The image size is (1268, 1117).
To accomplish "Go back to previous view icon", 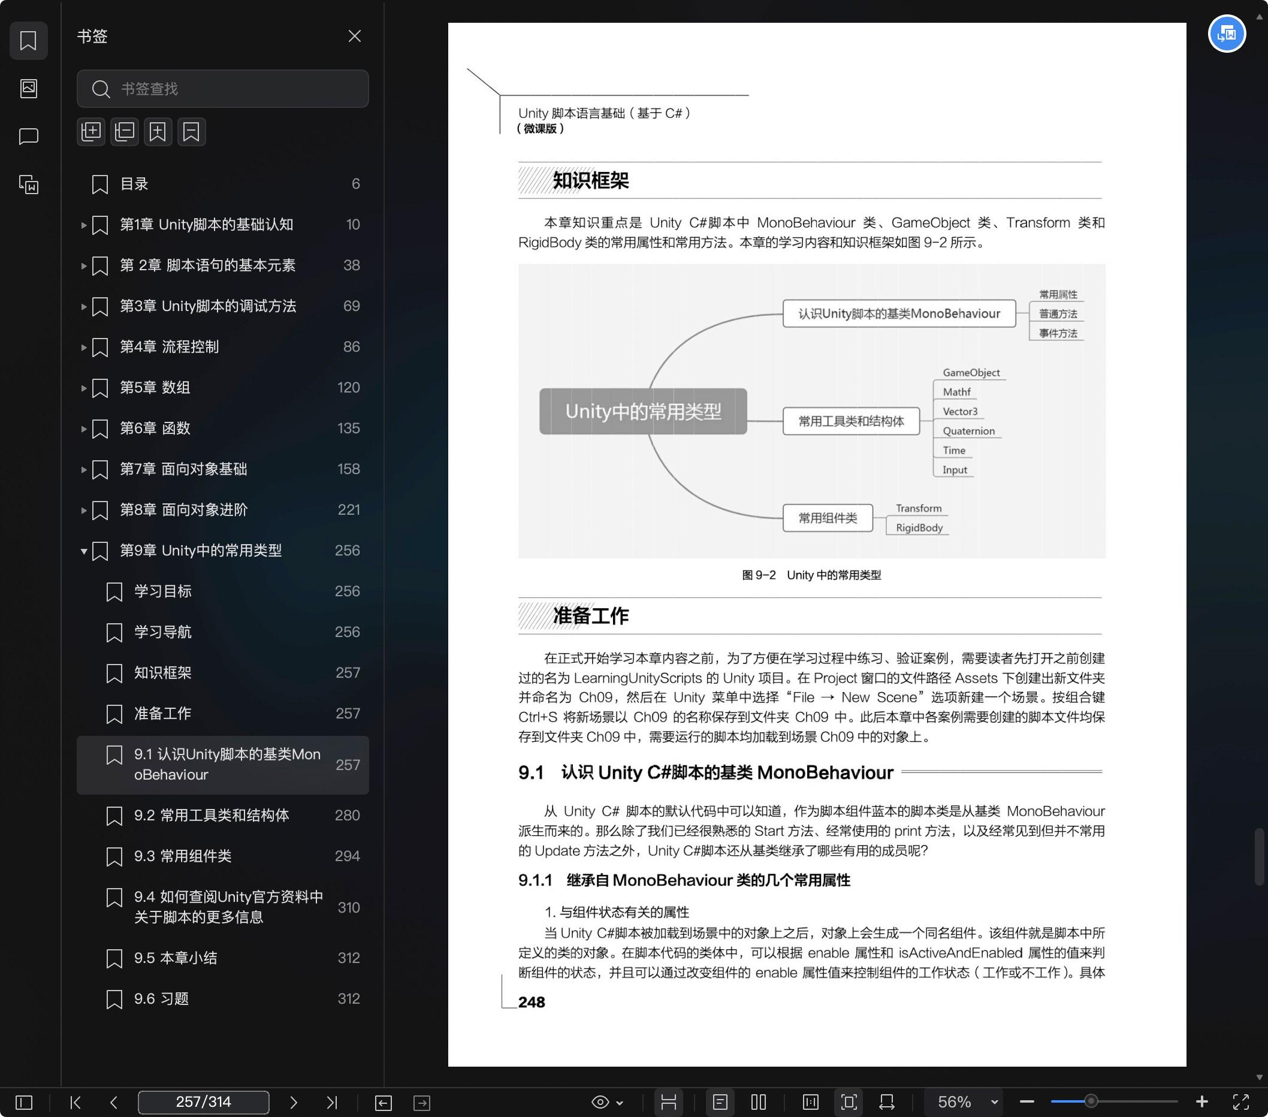I will pyautogui.click(x=384, y=1103).
